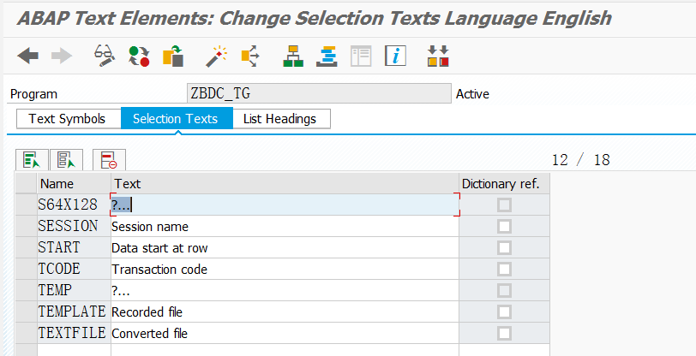Image resolution: width=696 pixels, height=356 pixels.
Task: Enable Dictionary ref. for TEXTFILE
Action: (504, 333)
